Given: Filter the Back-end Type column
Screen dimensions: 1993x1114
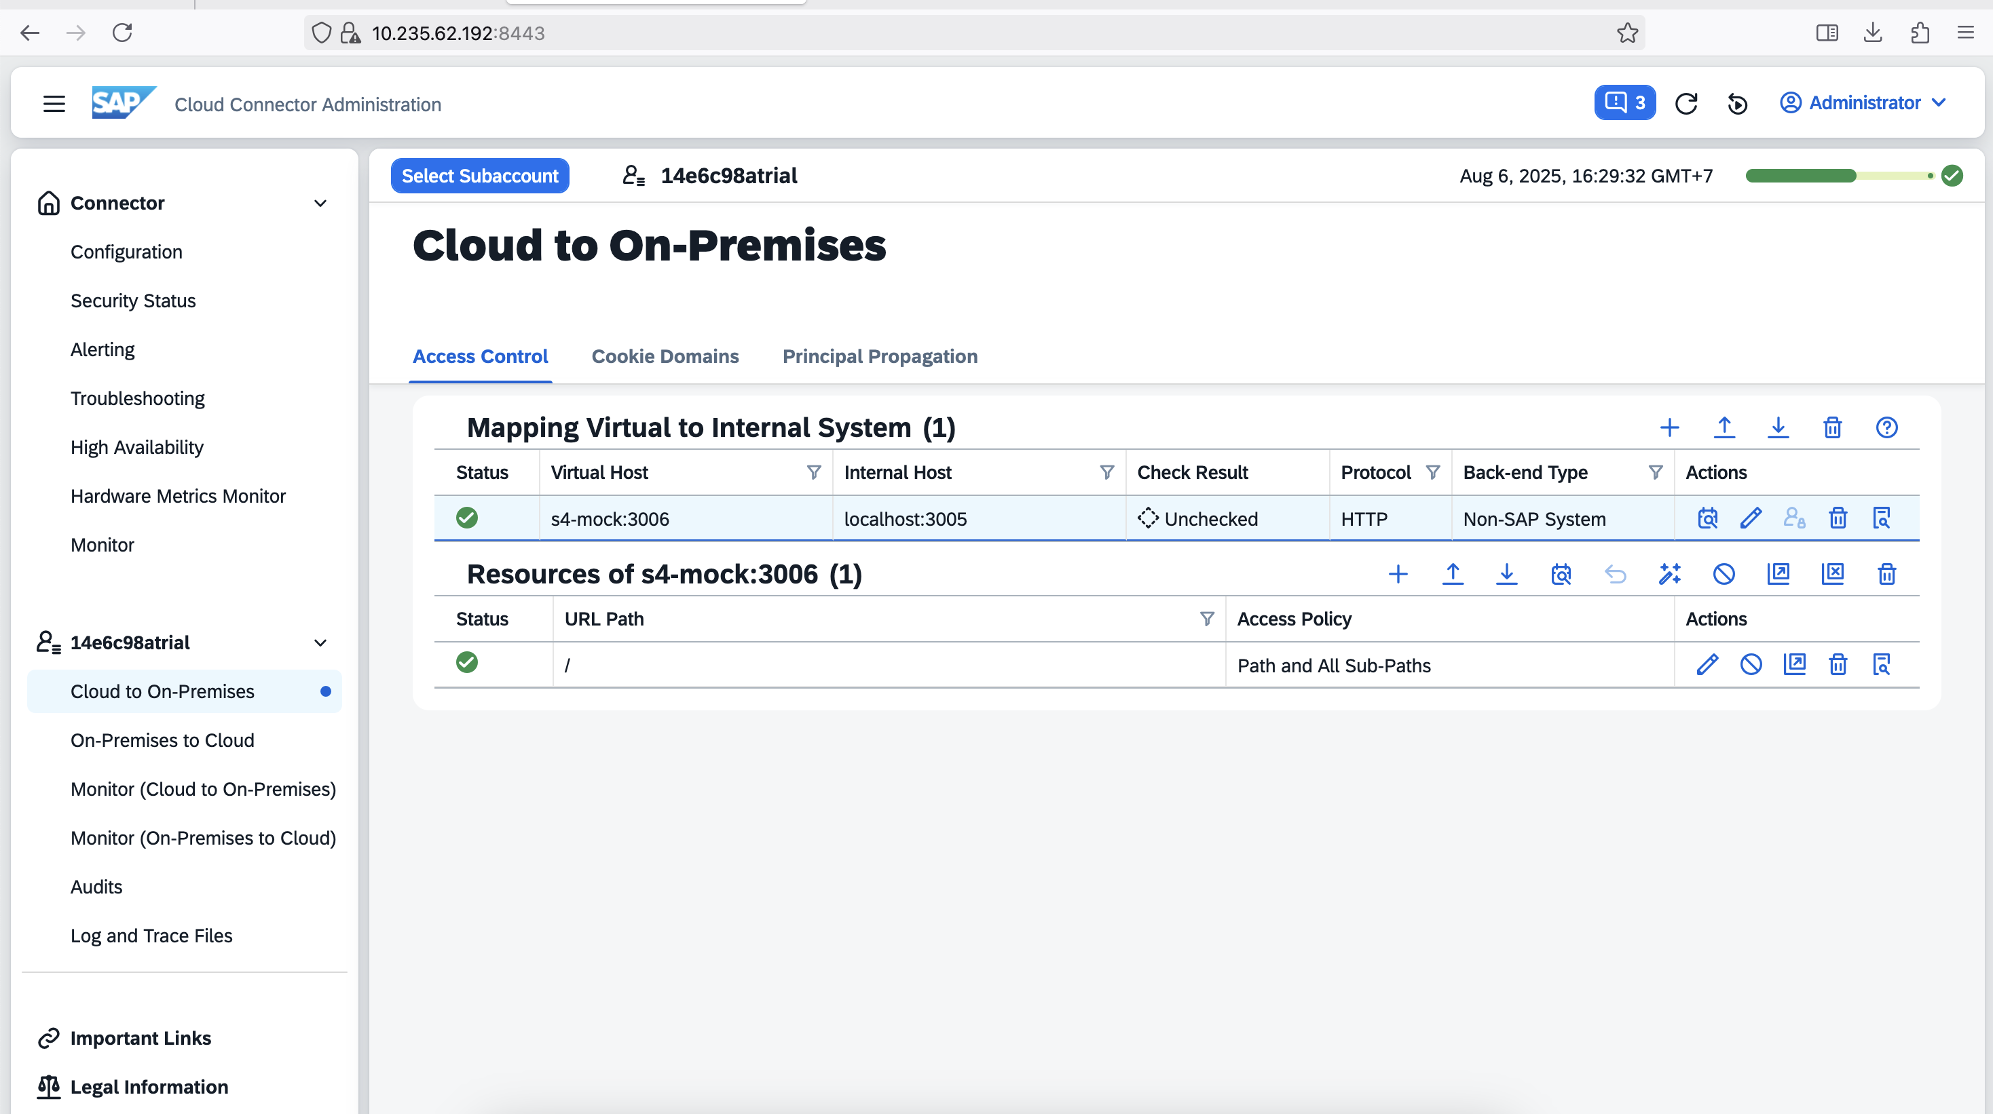Looking at the screenshot, I should pyautogui.click(x=1656, y=472).
